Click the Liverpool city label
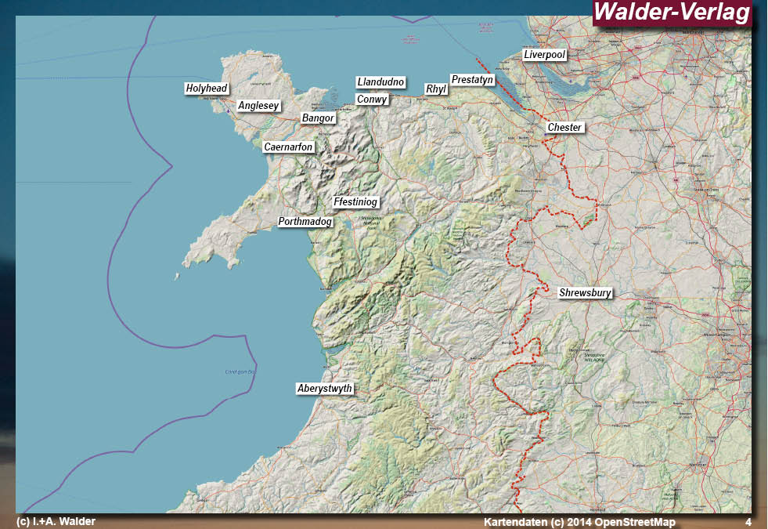768x529 pixels. tap(545, 55)
